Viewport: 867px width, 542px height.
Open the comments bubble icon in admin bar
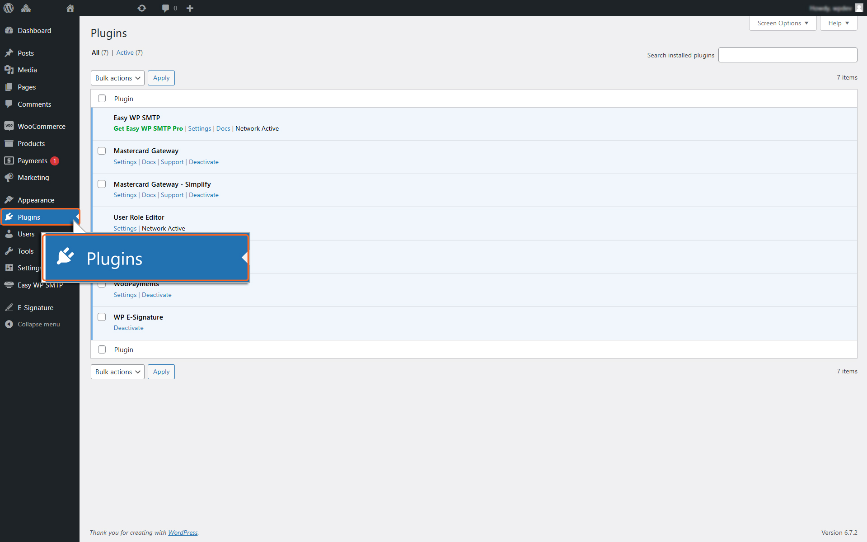pyautogui.click(x=165, y=8)
